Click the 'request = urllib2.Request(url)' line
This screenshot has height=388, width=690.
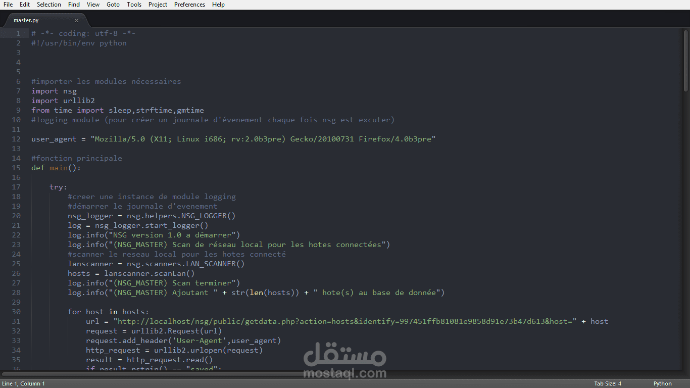(154, 331)
